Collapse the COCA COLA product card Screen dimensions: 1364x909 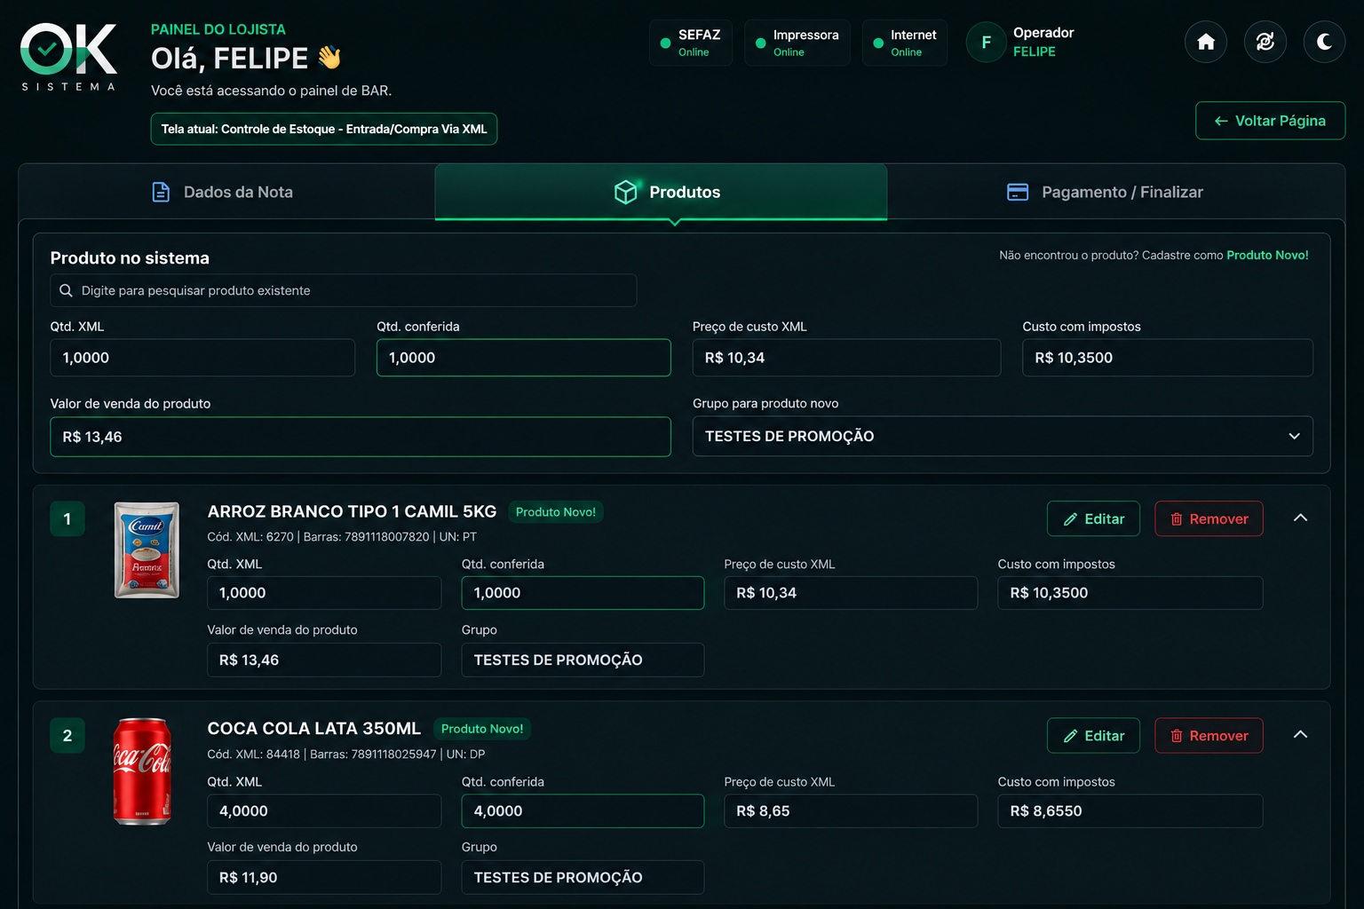point(1300,735)
